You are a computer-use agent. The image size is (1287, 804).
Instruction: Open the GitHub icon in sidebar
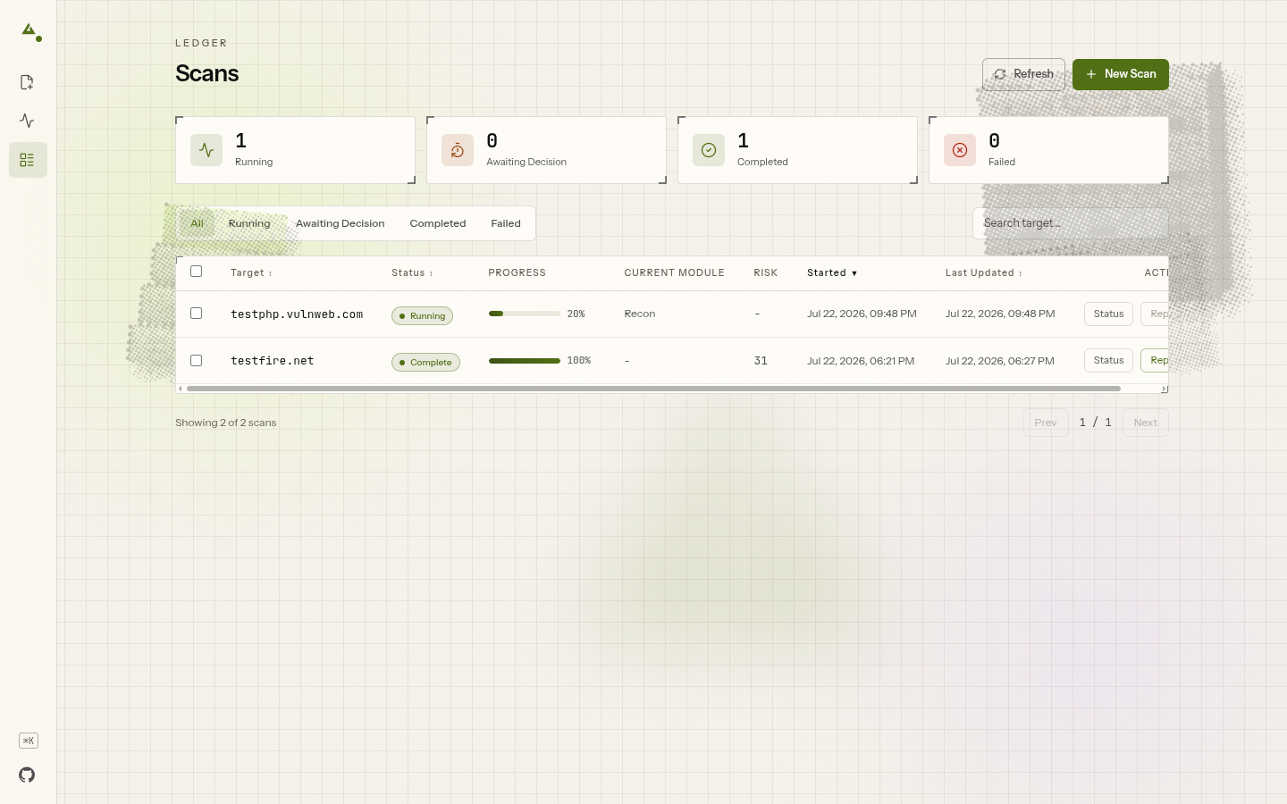click(27, 775)
